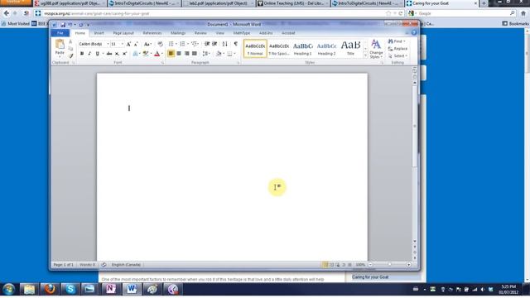Click OneNote icon in taskbar
Screen dimensions: 530x298
pos(111,289)
